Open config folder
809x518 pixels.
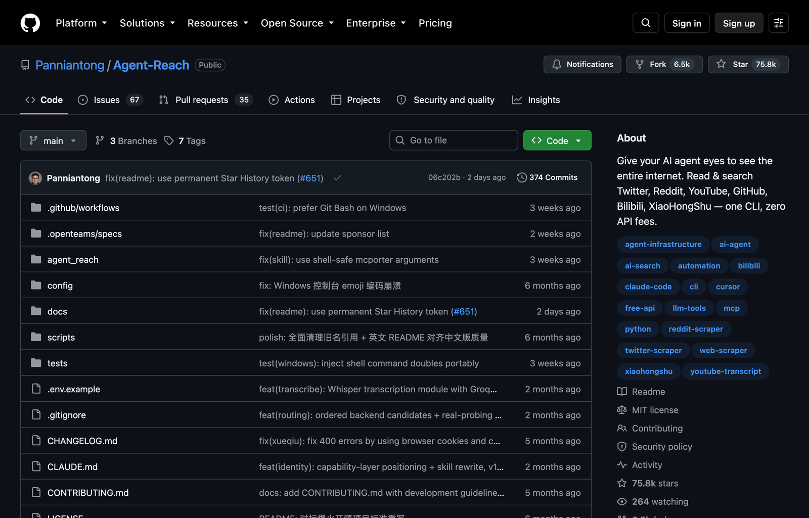(60, 286)
